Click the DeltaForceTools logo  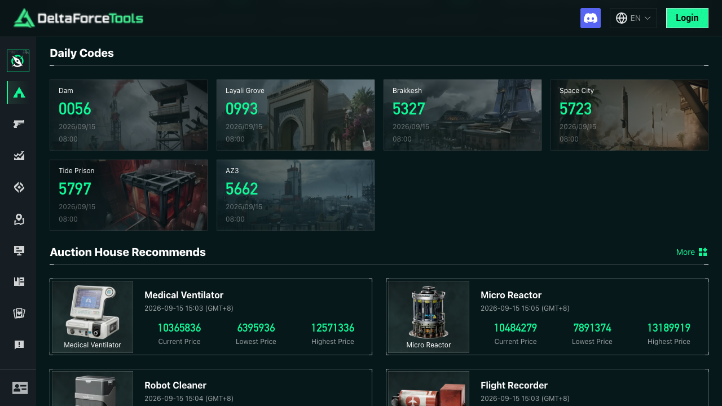[x=78, y=18]
